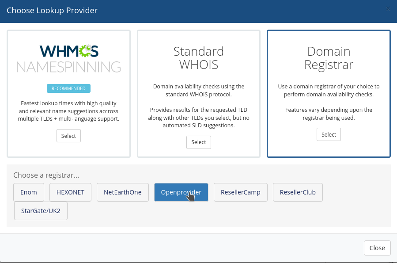This screenshot has width=397, height=263.
Task: Click the WHMCS Namespinning logo
Action: coord(68,58)
